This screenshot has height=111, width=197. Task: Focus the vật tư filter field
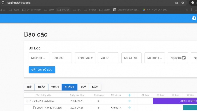[x=108, y=58]
